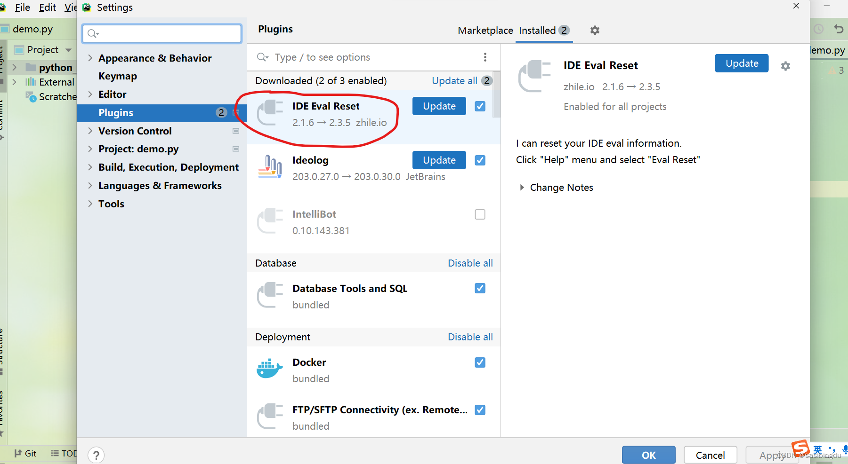The height and width of the screenshot is (464, 848).
Task: Click the Database Tools and SQL plug icon
Action: tap(270, 295)
